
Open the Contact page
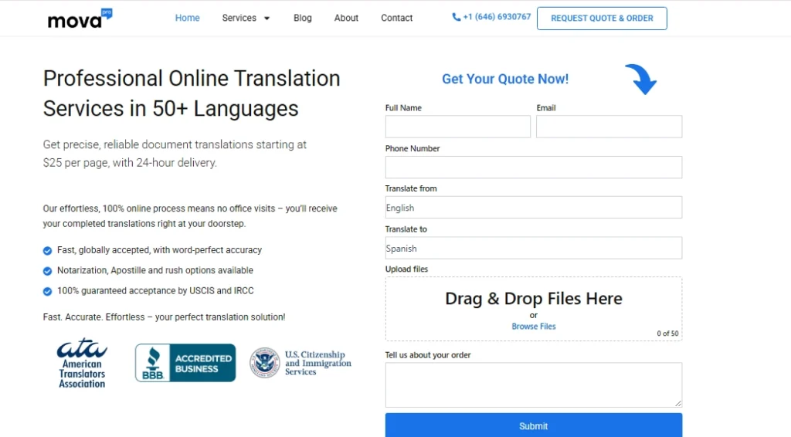click(396, 19)
